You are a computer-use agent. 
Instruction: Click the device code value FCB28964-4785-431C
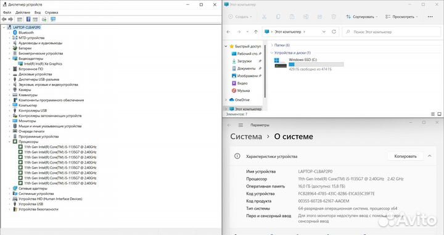[337, 194]
